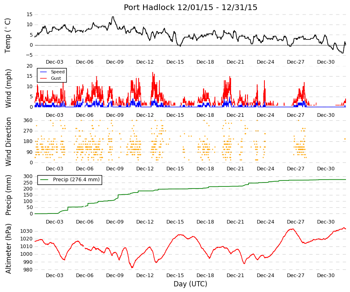The image size is (350, 292).
Task: Click the green Precip legend line
Action: (x=44, y=180)
